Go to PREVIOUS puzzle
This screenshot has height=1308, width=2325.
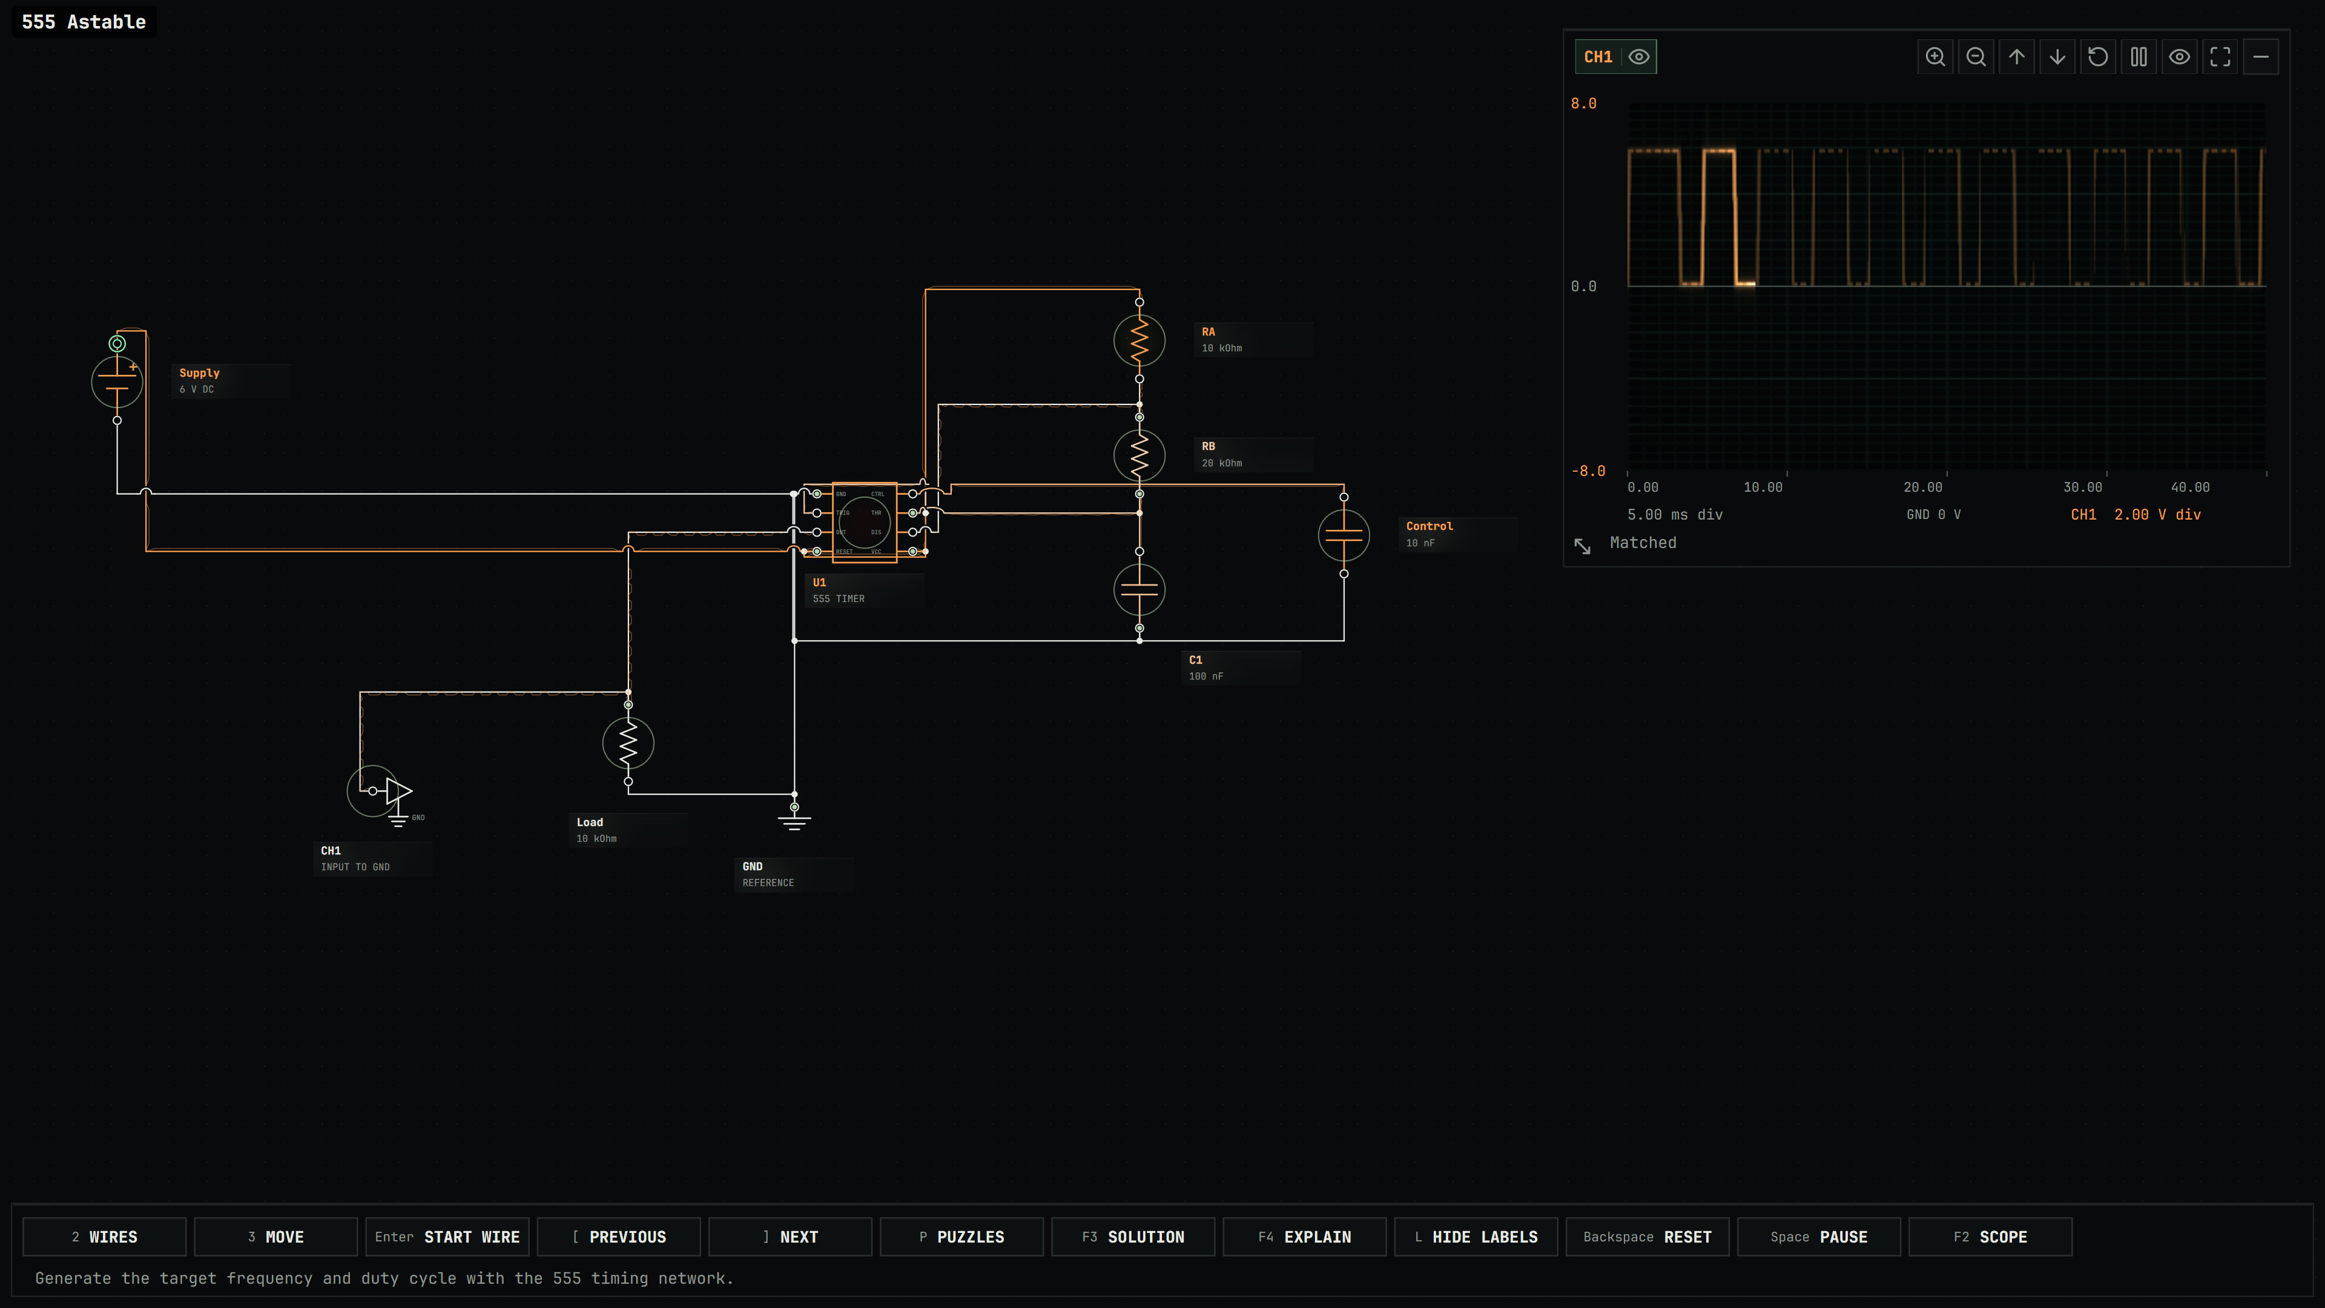tap(619, 1237)
